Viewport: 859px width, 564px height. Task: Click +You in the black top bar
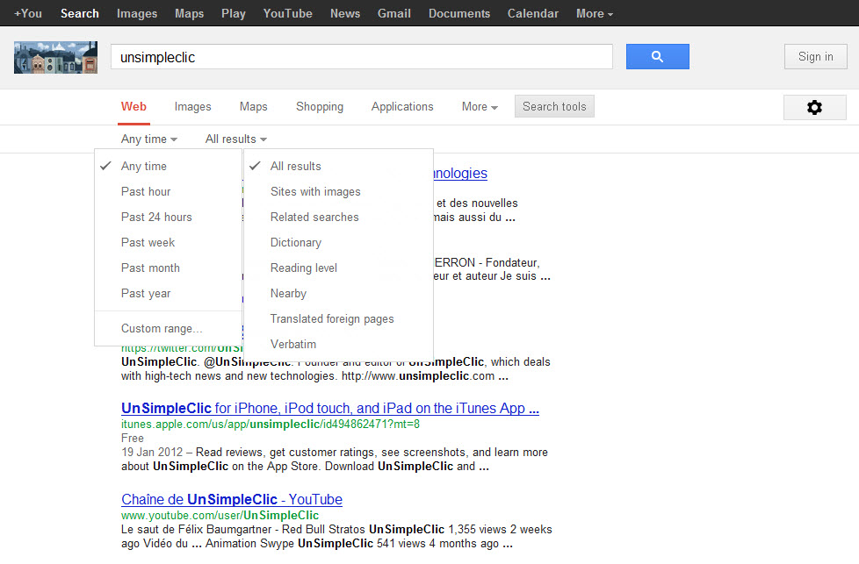coord(28,13)
